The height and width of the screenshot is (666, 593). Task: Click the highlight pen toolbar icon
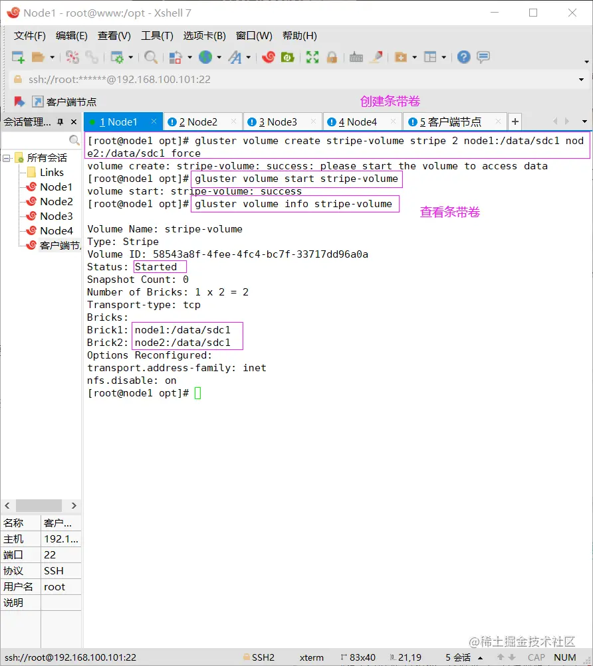376,57
